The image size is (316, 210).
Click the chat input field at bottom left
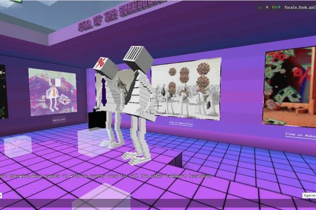tap(1, 195)
